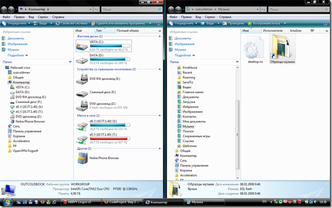Screen dimensions: 332x208
Task: Select network drive e$ (T:) icon
Action: pyautogui.click(x=82, y=140)
